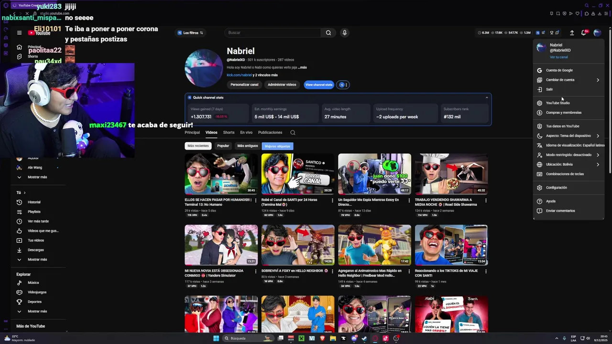Expand Aspecto: Tema del dispositivo submenu
This screenshot has height=344, width=612.
[568, 136]
